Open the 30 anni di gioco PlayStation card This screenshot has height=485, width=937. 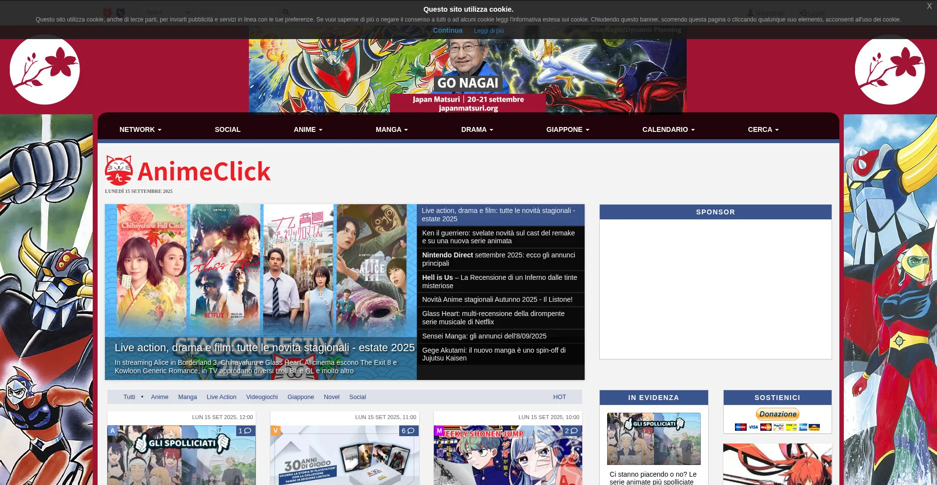(x=345, y=455)
